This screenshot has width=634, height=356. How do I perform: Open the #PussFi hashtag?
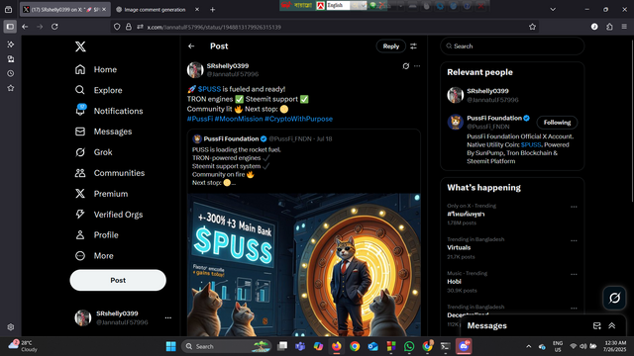point(200,119)
